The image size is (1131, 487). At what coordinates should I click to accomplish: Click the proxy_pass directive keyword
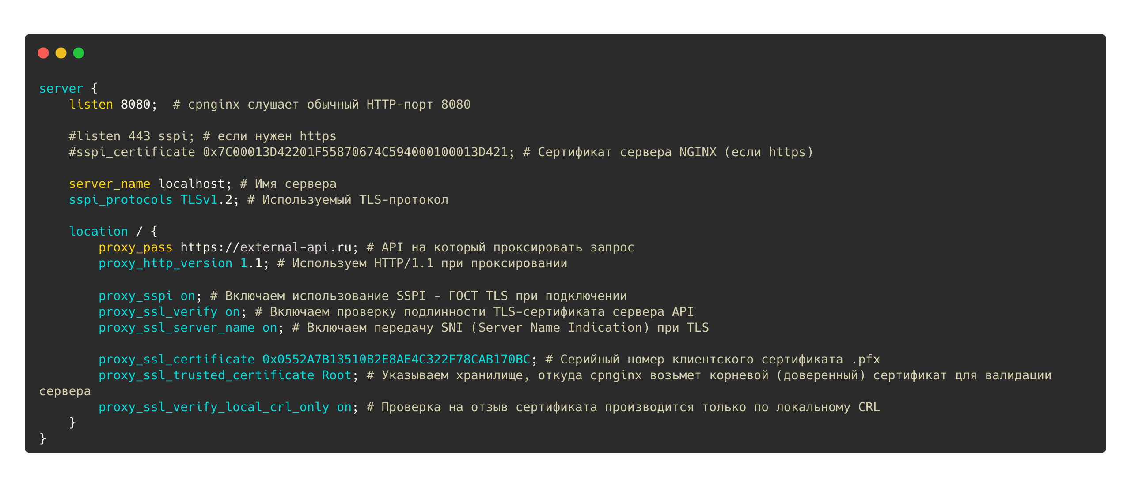click(135, 247)
